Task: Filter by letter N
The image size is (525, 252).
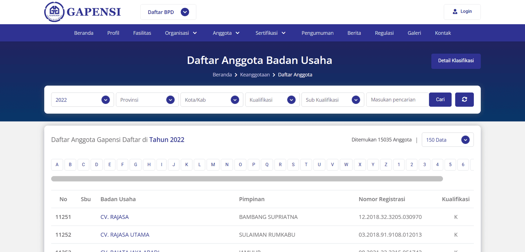Action: [x=227, y=165]
